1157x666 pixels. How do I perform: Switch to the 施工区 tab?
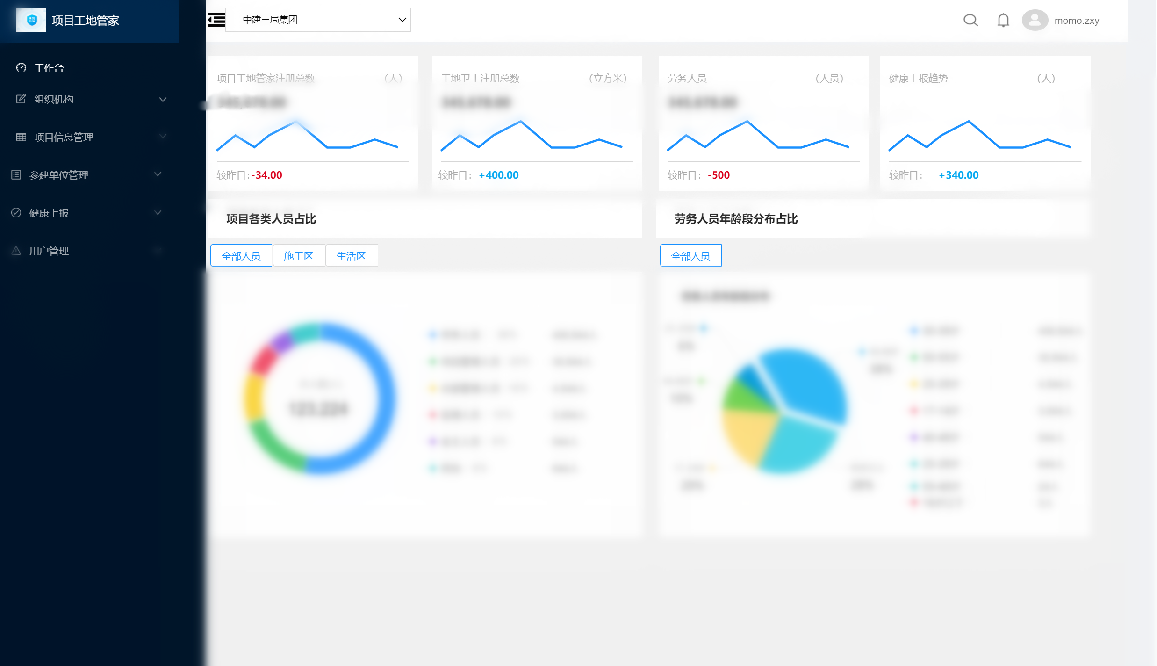298,256
